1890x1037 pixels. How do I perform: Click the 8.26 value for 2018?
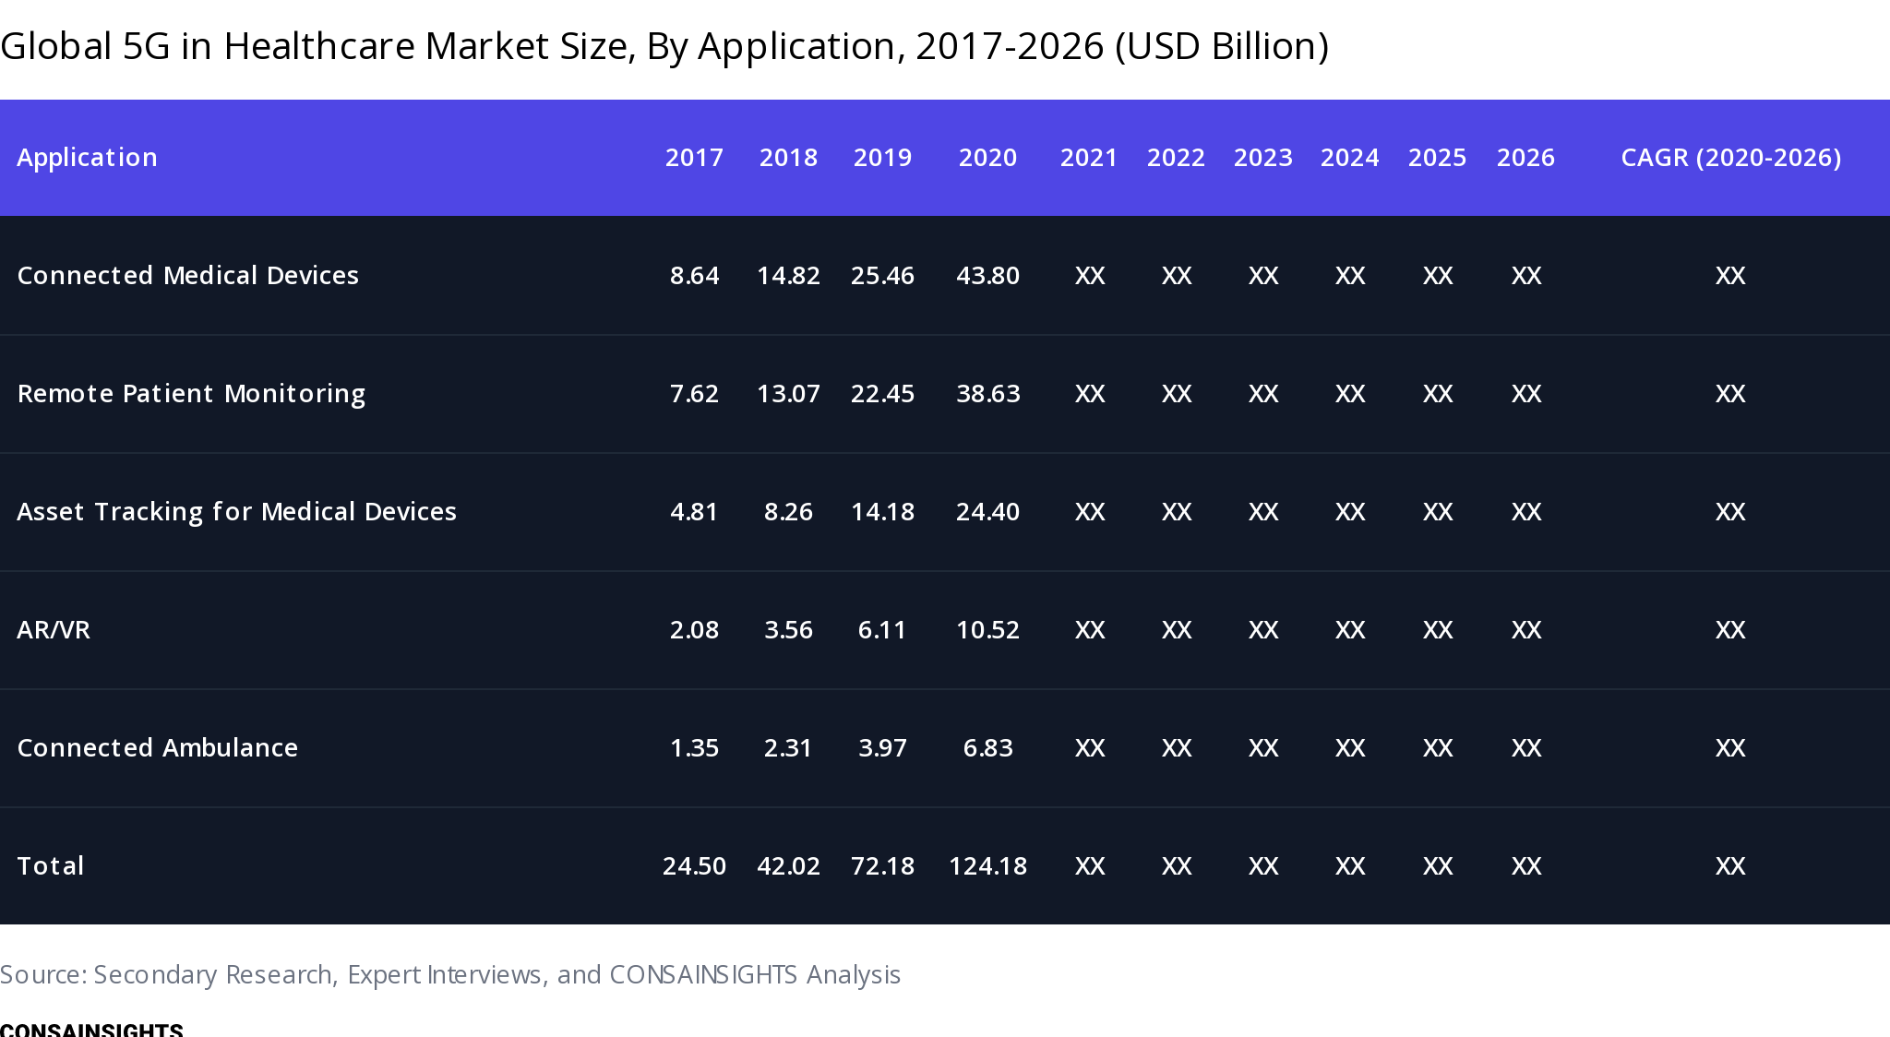(788, 512)
